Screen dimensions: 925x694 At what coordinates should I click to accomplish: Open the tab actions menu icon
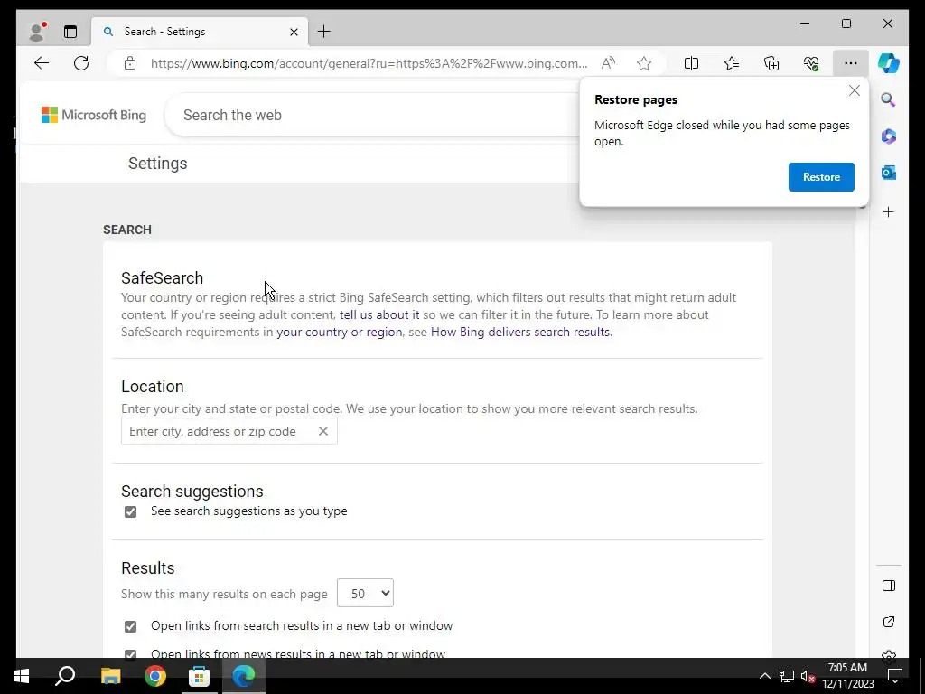tap(70, 32)
